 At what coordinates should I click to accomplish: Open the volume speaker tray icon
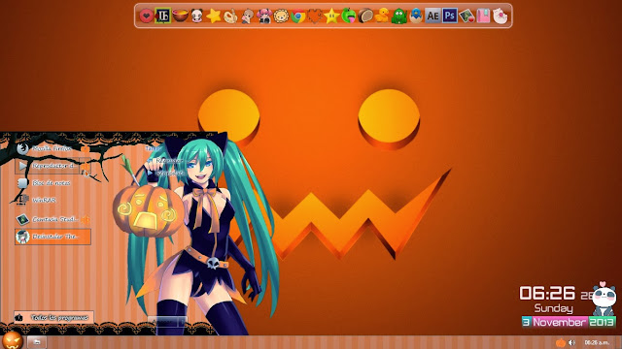click(571, 342)
